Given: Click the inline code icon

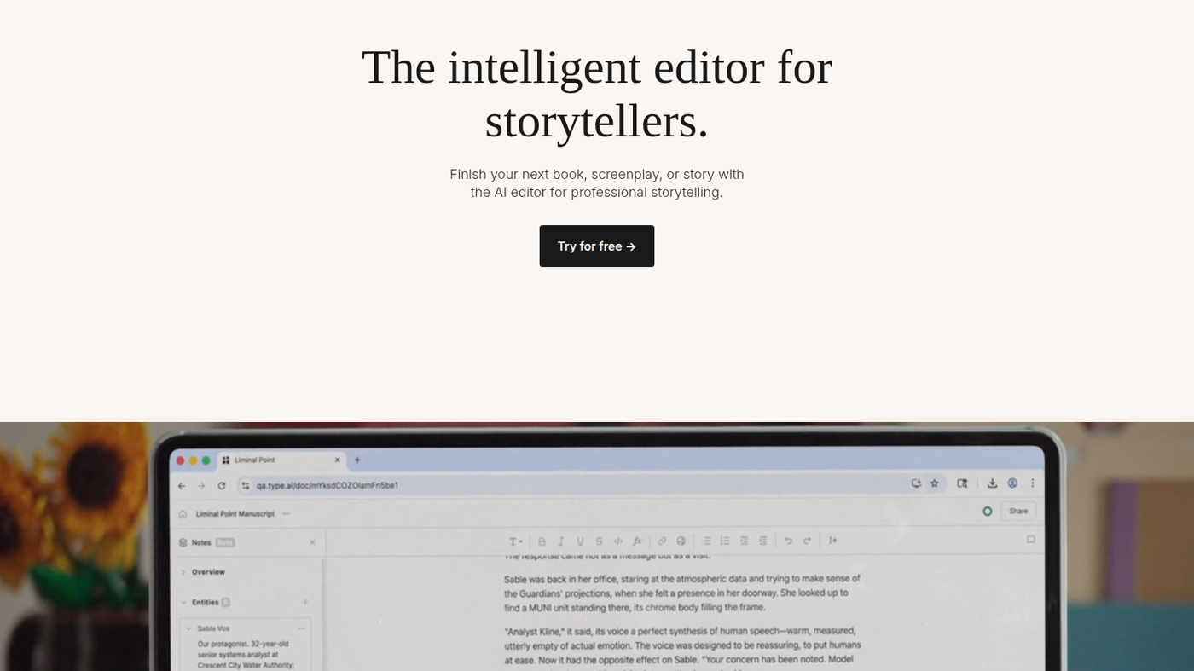Looking at the screenshot, I should coord(618,541).
